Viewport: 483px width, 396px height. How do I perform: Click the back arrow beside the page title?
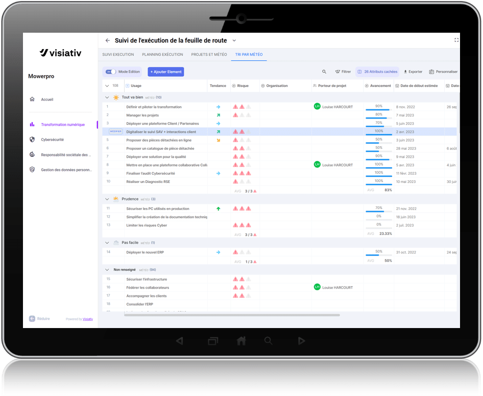pyautogui.click(x=108, y=40)
